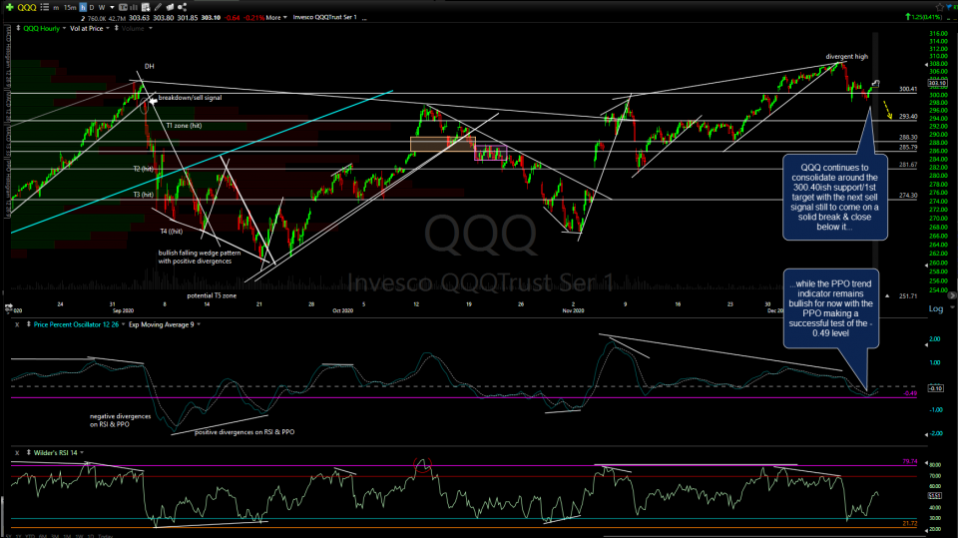Screen dimensions: 958x538
Task: Click the reorder arrows beside QQQ Hourly
Action: coord(18,28)
